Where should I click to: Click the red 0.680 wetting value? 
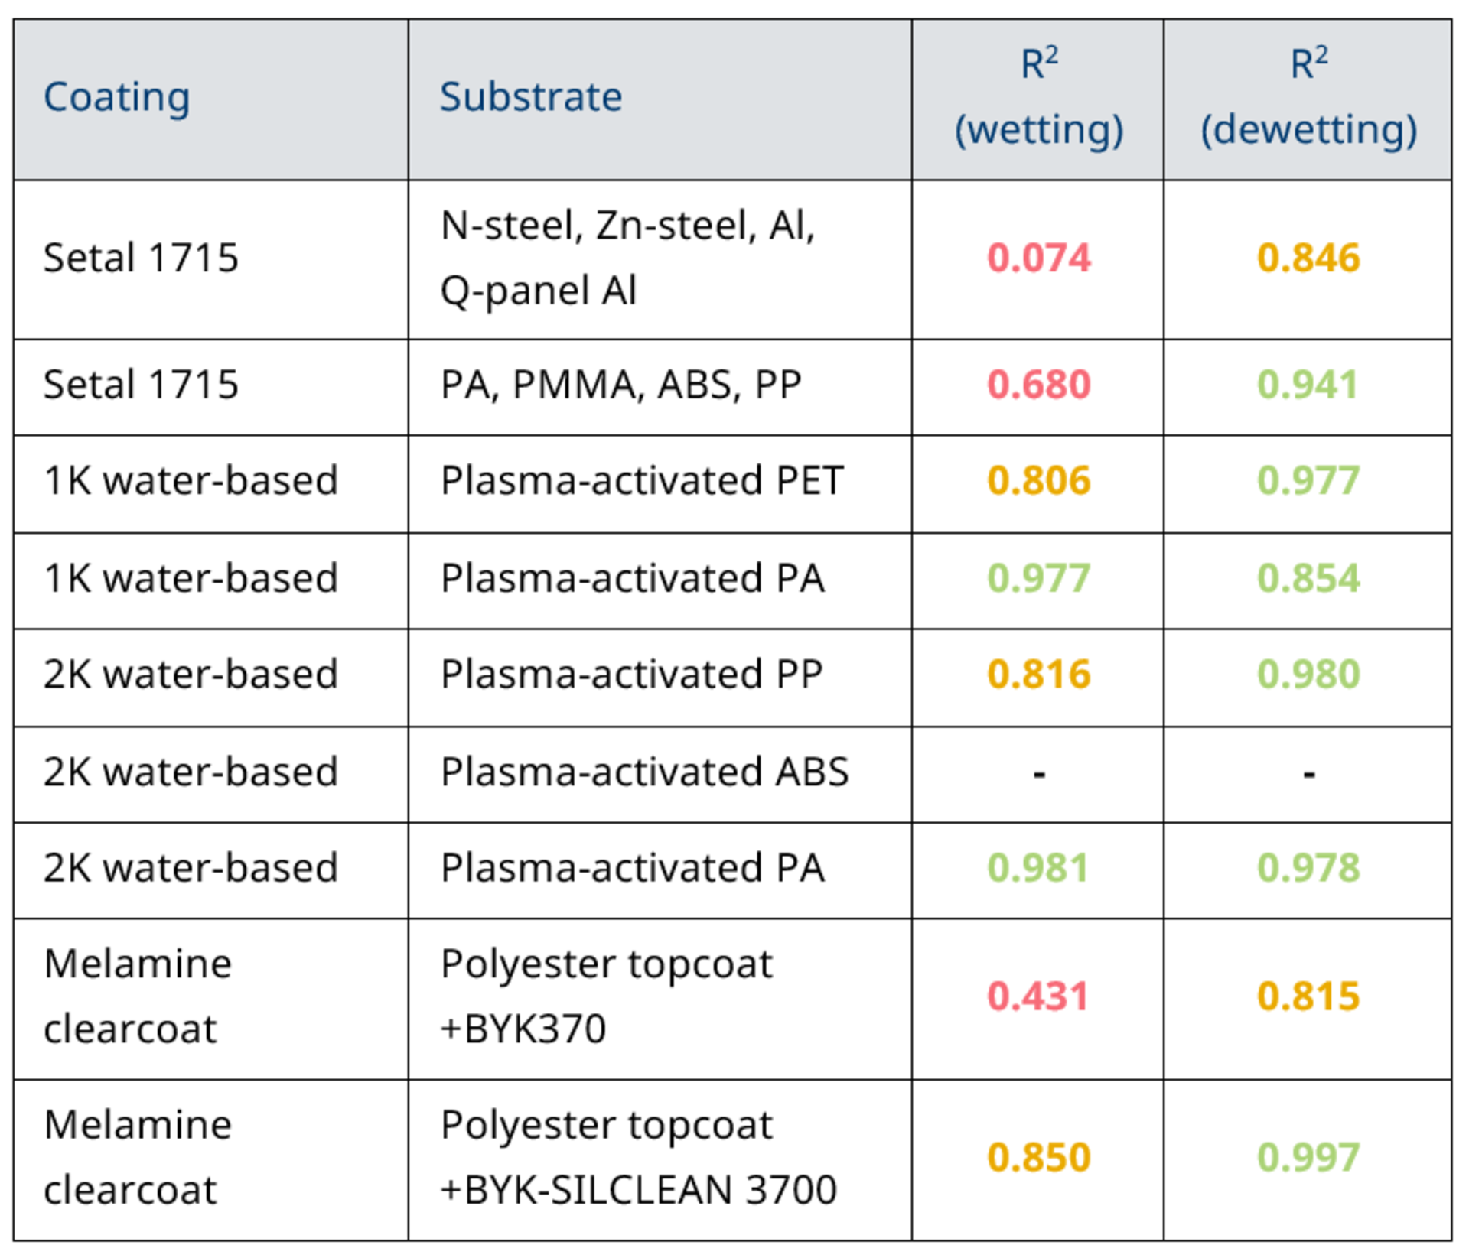(1038, 385)
